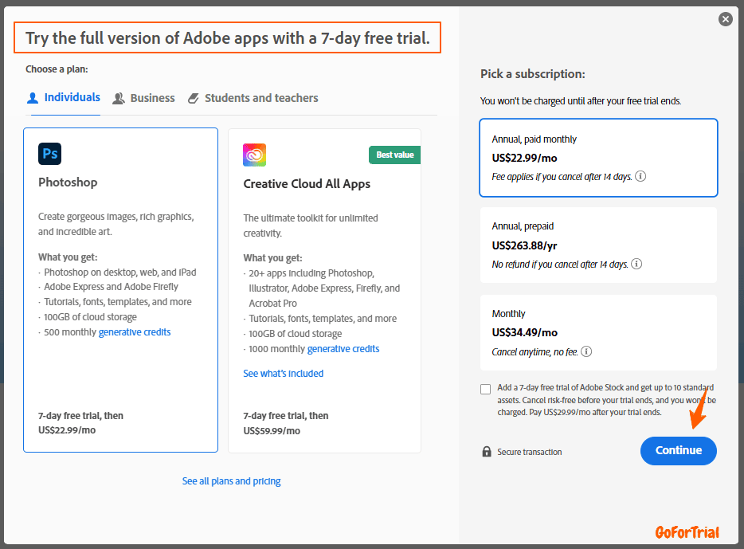The width and height of the screenshot is (744, 549).
Task: Click the 'US$22.99/mo' price in Photoshop card
Action: (x=67, y=430)
